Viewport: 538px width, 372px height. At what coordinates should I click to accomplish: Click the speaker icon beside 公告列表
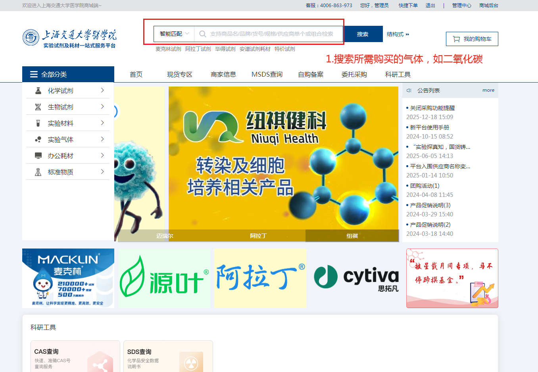pyautogui.click(x=409, y=91)
